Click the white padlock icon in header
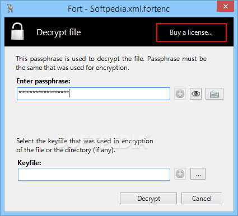The width and height of the screenshot is (238, 216). pos(17,31)
